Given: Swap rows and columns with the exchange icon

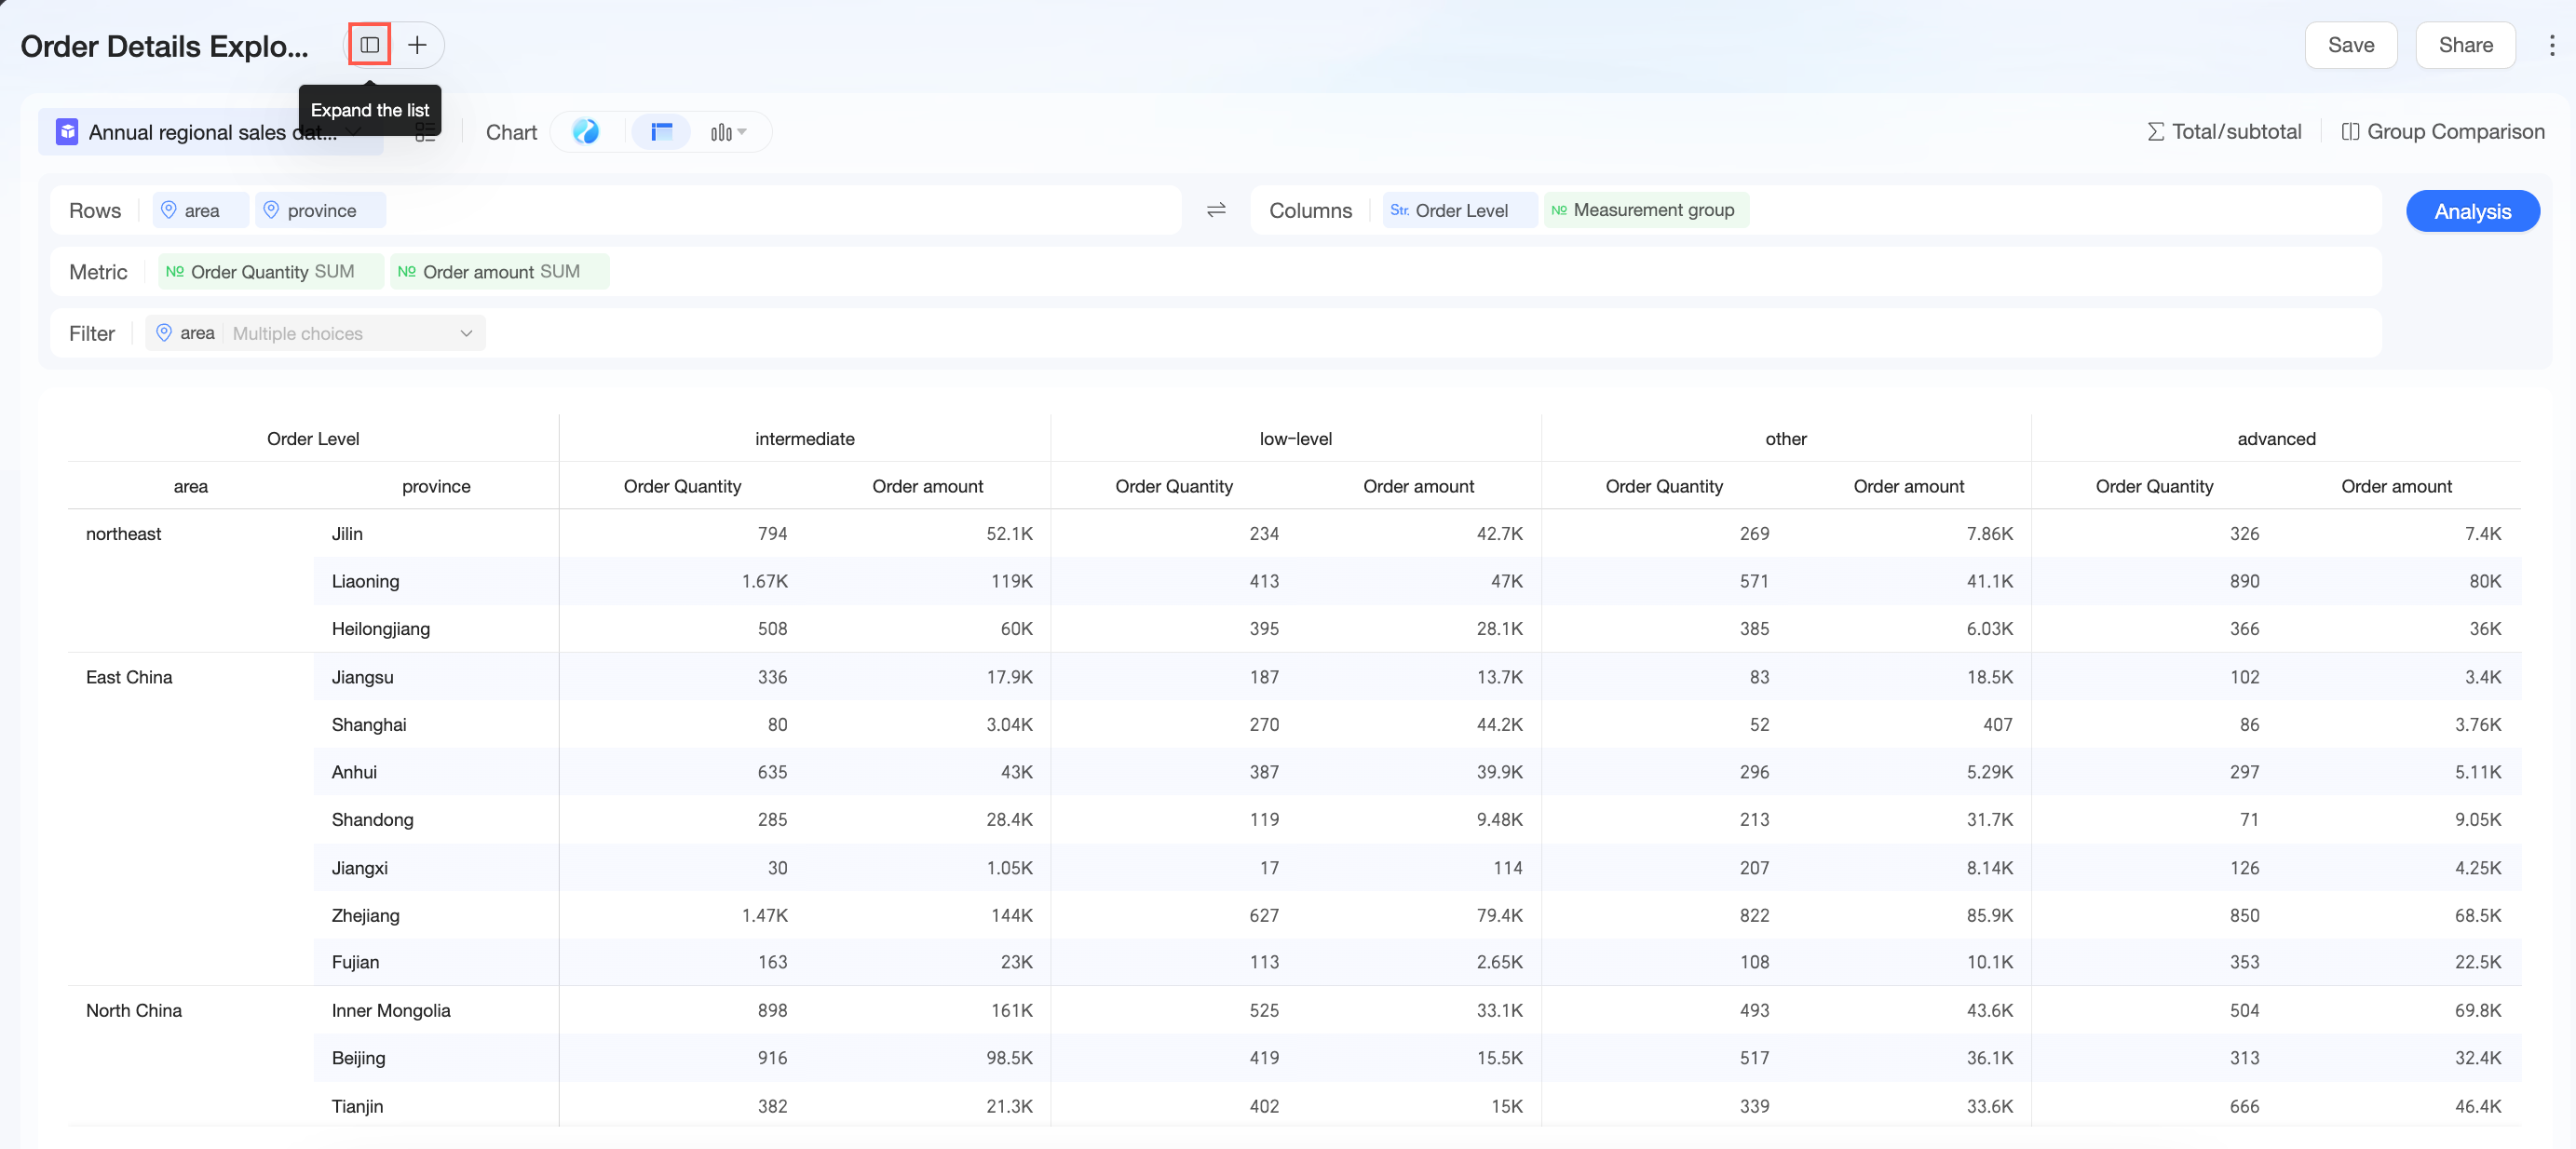Looking at the screenshot, I should [1216, 210].
